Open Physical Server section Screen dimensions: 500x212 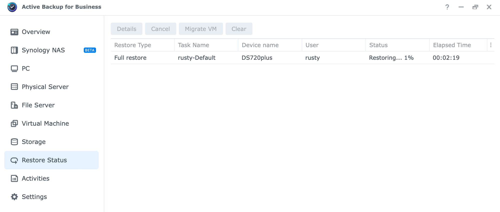(51, 87)
